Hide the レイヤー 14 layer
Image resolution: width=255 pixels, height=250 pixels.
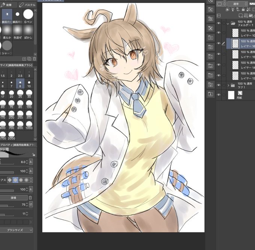(x=219, y=65)
